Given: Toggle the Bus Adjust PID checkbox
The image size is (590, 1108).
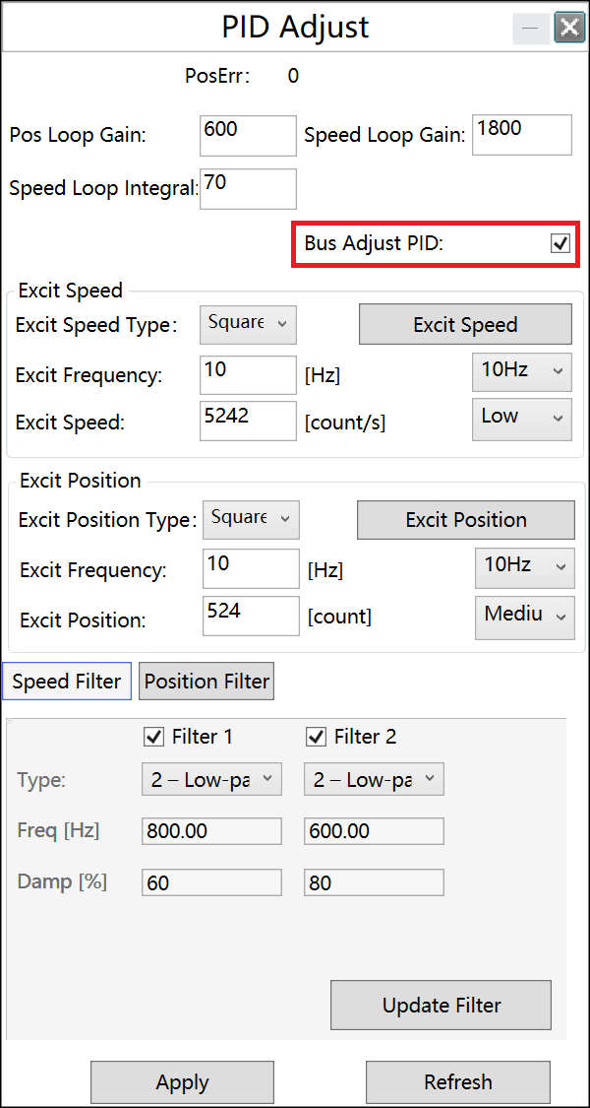Looking at the screenshot, I should [560, 243].
